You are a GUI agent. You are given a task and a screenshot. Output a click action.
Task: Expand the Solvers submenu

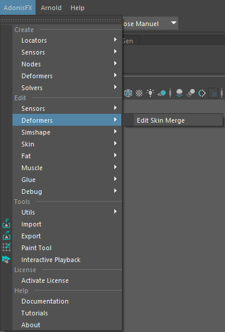67,88
